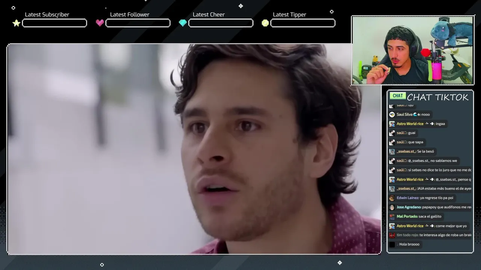The width and height of the screenshot is (481, 270).
Task: Click avatar beside 'pense q' message
Action: pos(392,179)
